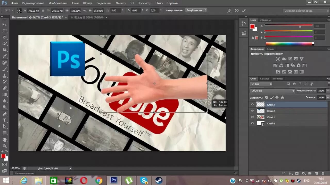This screenshot has width=330, height=185.
Task: Toggle lock position
Action: 277,98
